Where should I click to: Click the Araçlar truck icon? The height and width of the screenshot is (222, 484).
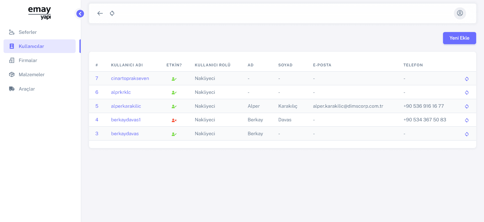click(x=12, y=89)
